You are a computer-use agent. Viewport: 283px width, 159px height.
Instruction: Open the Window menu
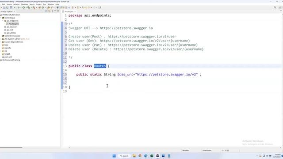[51, 4]
